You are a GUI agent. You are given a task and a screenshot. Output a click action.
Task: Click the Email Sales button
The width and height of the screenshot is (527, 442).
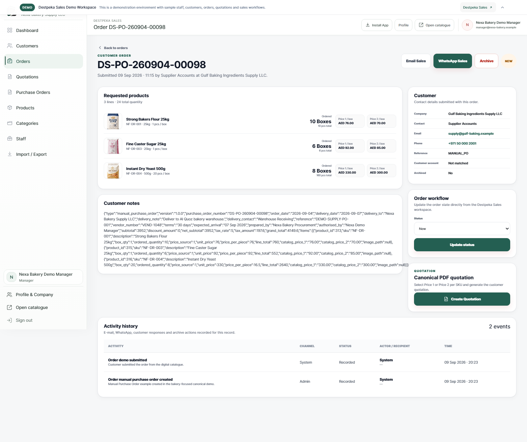click(x=416, y=61)
